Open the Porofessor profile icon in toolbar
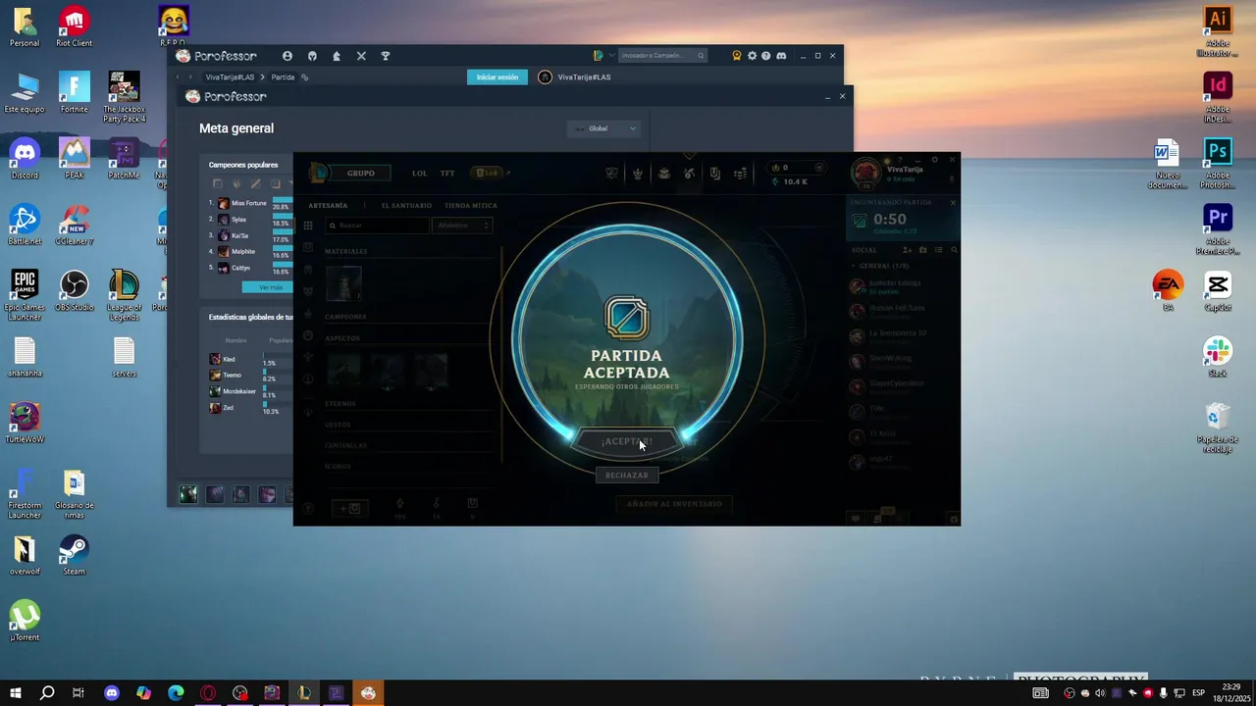This screenshot has width=1256, height=706. [288, 56]
